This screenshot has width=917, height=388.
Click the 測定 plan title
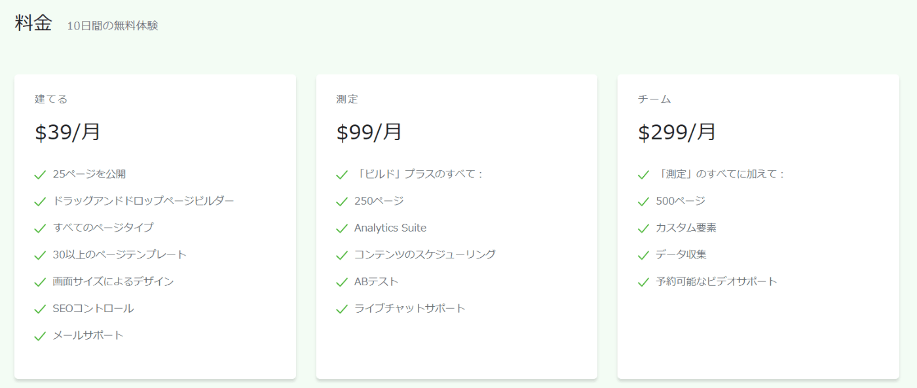(x=347, y=99)
